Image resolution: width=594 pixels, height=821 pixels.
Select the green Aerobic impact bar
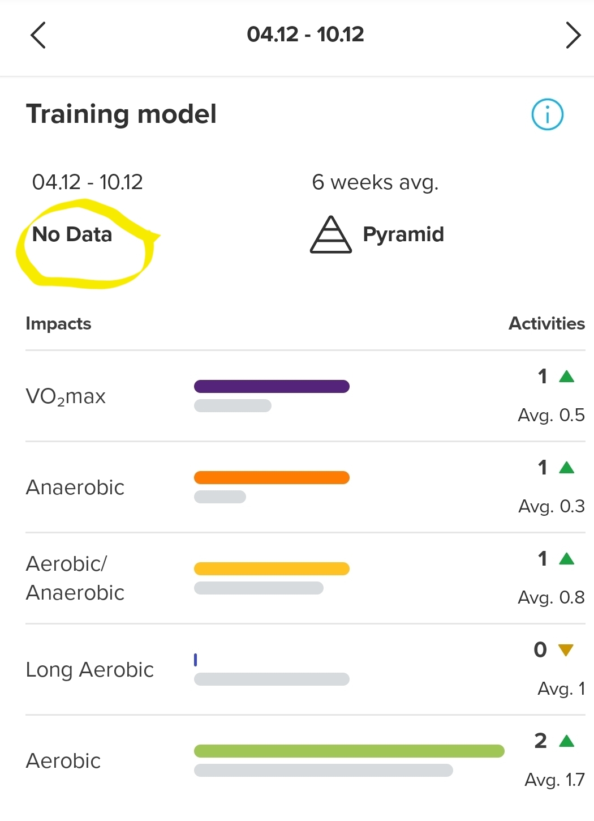pos(349,751)
